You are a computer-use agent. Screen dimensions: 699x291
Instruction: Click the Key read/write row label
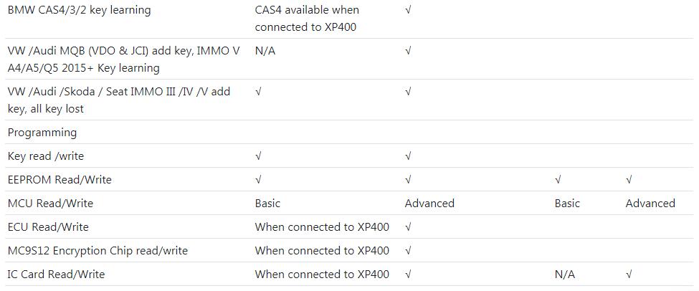(x=46, y=156)
